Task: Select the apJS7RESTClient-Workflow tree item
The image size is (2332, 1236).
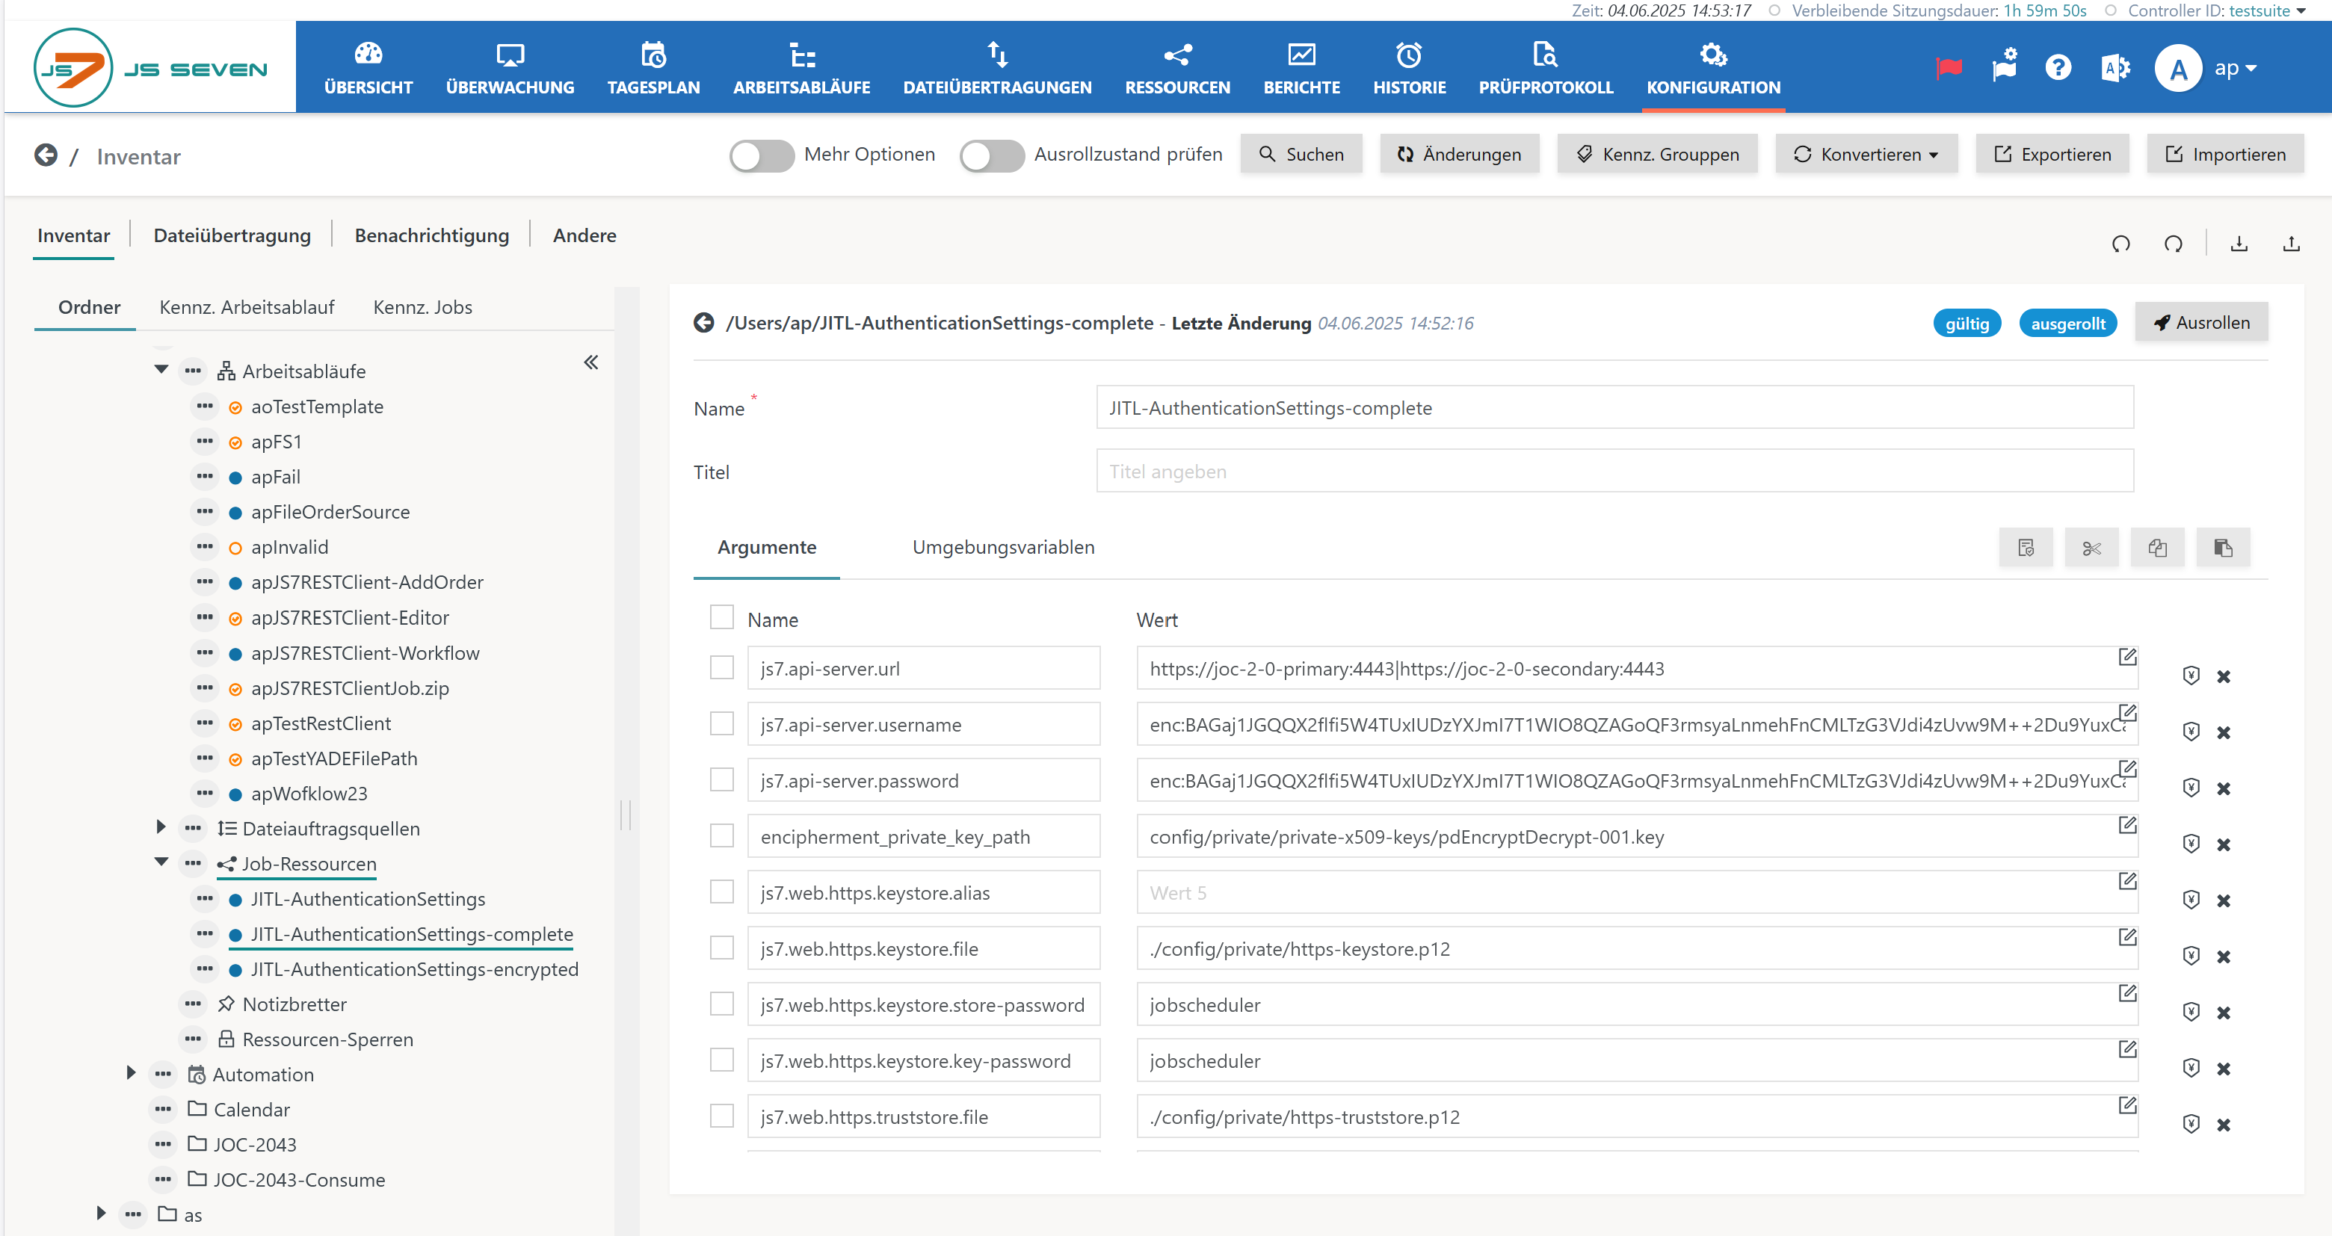Action: pos(365,652)
